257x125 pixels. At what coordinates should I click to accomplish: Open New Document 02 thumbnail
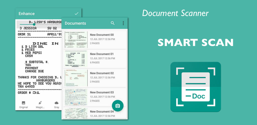tap(76, 78)
